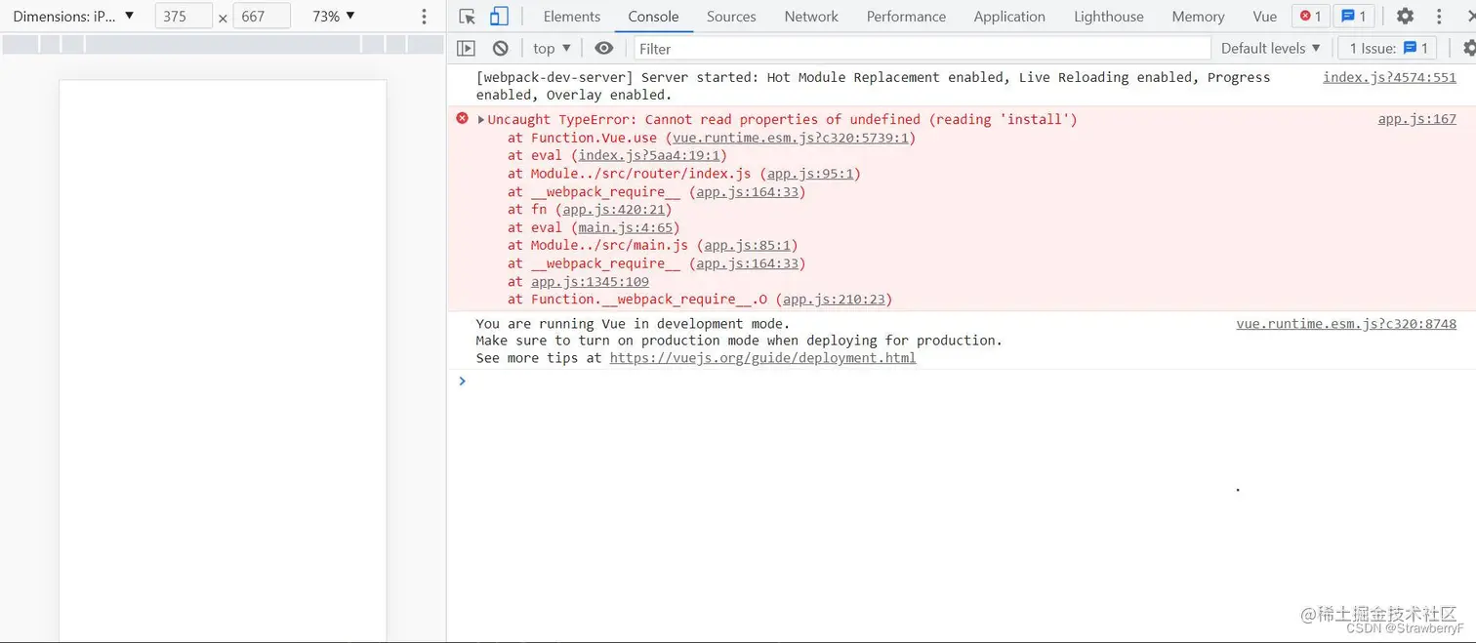The width and height of the screenshot is (1476, 643).
Task: Click the Uncaught TypeError message text
Action: [x=782, y=119]
